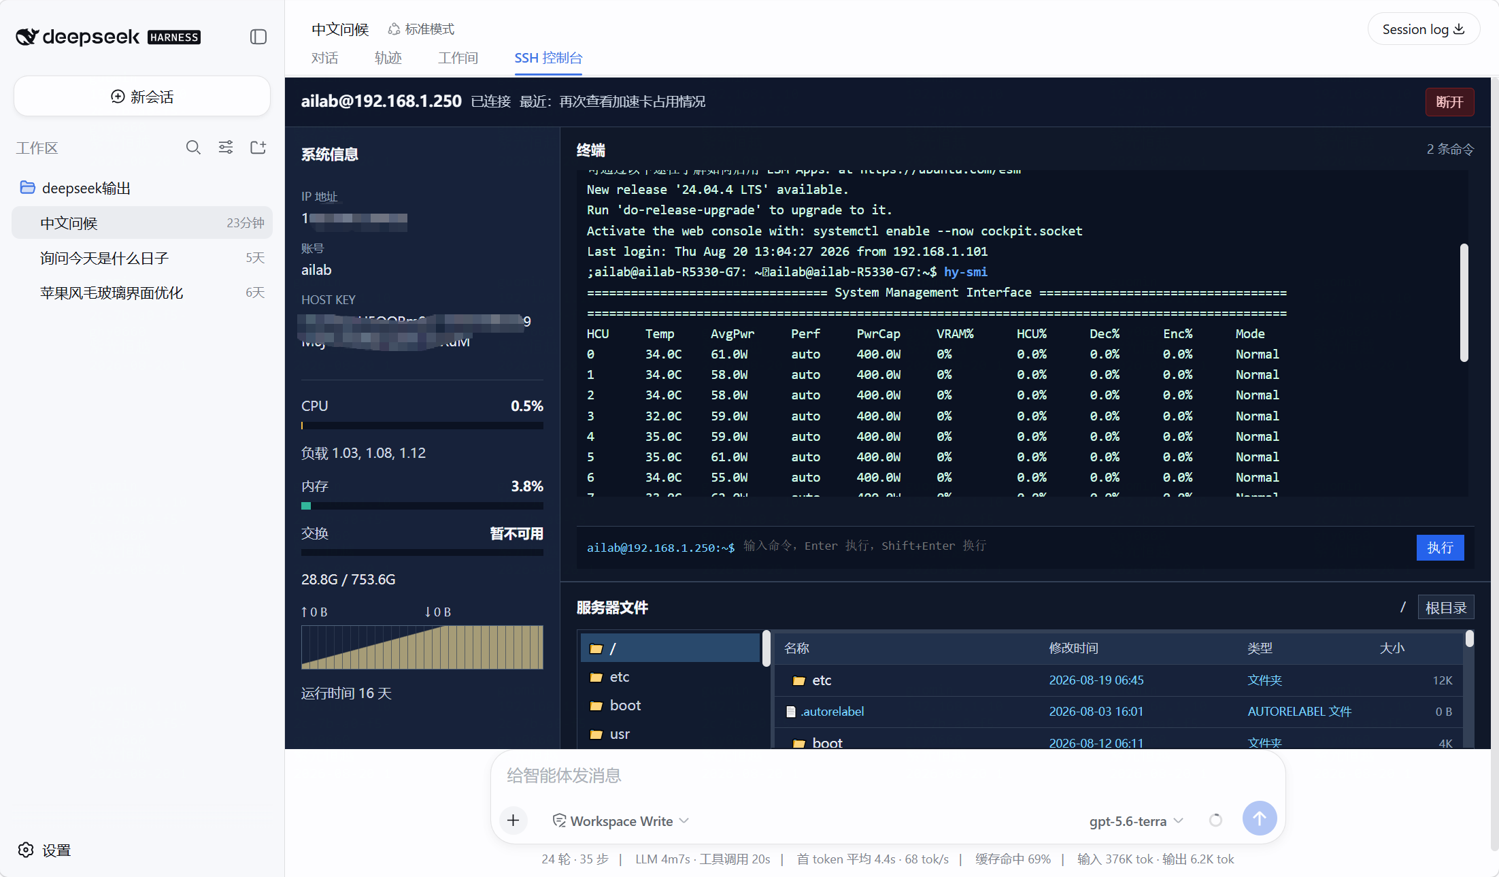Click the network traffic graph

(422, 647)
